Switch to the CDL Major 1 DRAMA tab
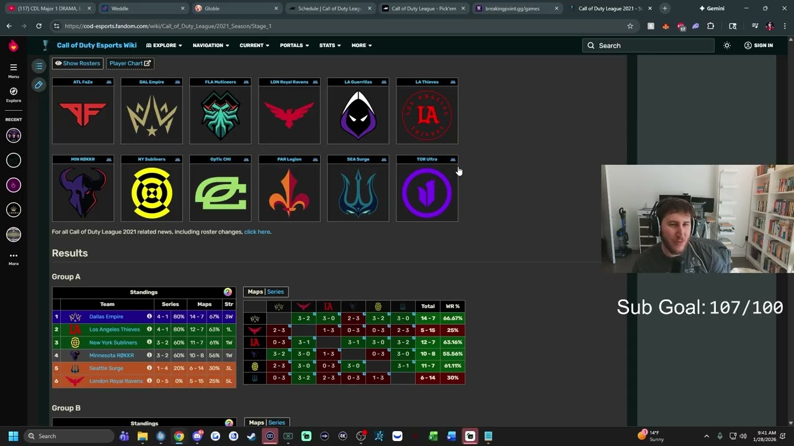The height and width of the screenshot is (446, 794). click(49, 9)
